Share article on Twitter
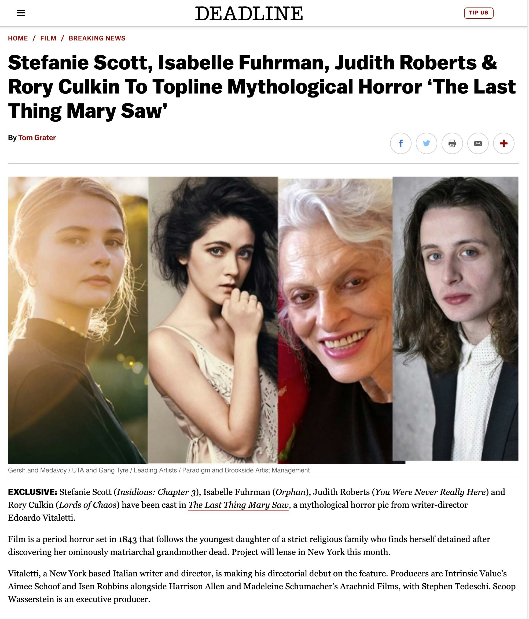Viewport: 529px width, 619px height. [427, 143]
